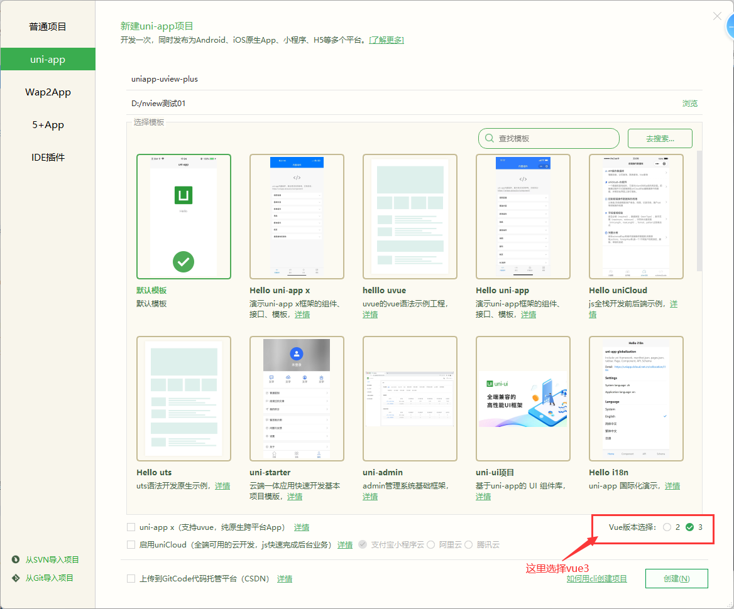734x609 pixels.
Task: Select the uni-admin template thumbnail
Action: [x=410, y=399]
